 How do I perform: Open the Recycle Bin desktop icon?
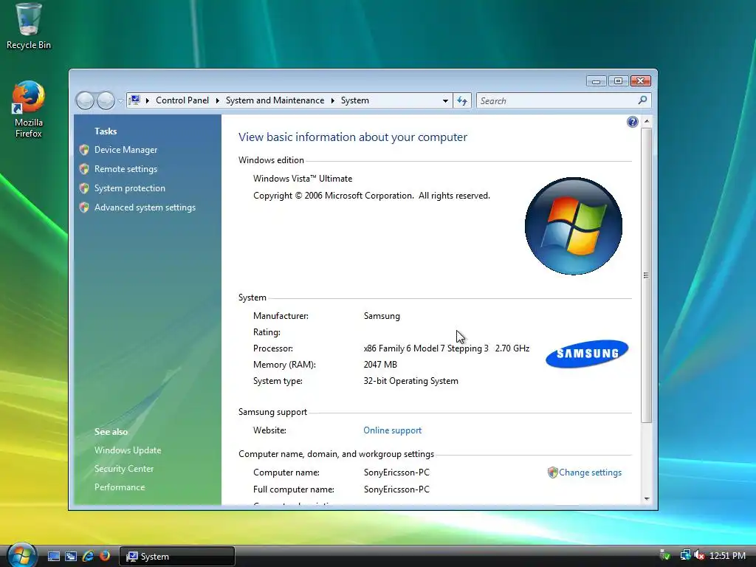[x=29, y=27]
